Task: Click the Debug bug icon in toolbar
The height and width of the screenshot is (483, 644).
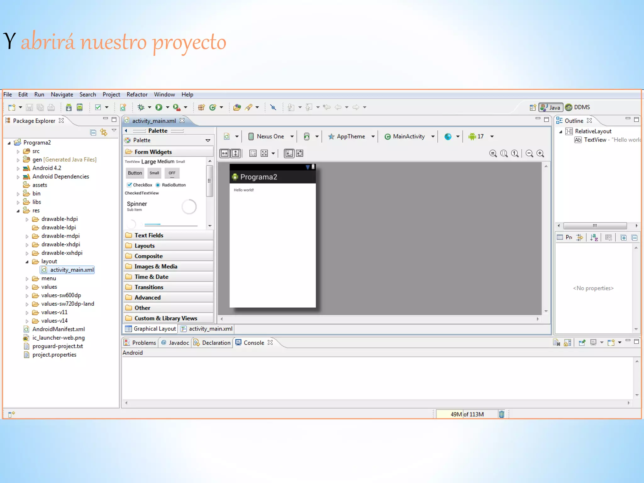Action: pyautogui.click(x=141, y=107)
